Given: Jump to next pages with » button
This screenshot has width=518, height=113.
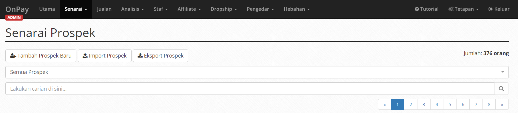Looking at the screenshot, I should coord(502,104).
